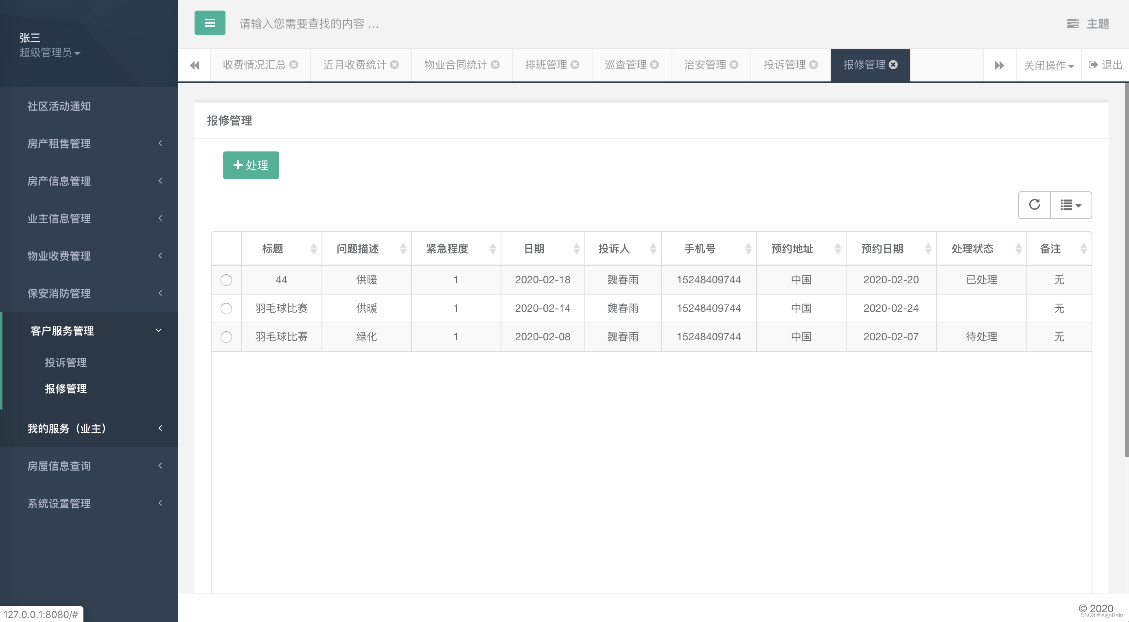
Task: Sort table by 日期 column arrows
Action: click(576, 249)
